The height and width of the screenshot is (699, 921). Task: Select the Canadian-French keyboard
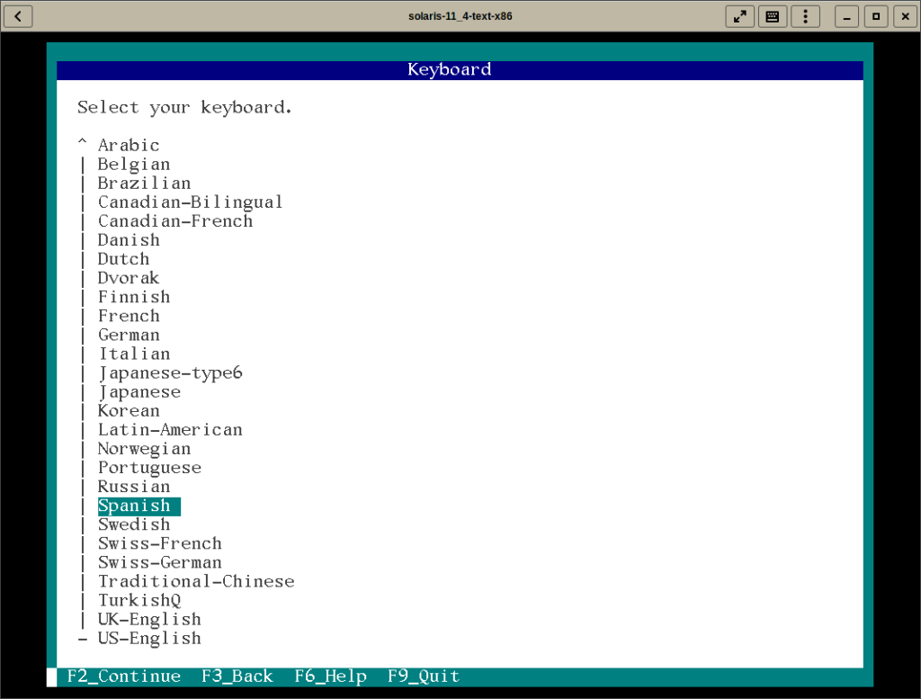[175, 221]
